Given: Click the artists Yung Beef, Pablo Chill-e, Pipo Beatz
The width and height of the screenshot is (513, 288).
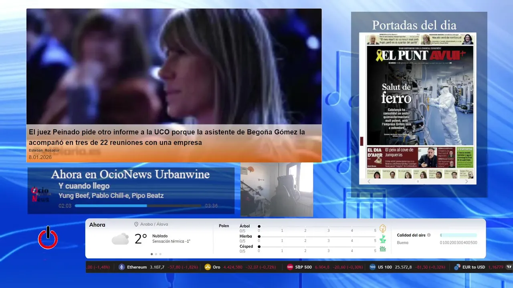Looking at the screenshot, I should pyautogui.click(x=111, y=196).
